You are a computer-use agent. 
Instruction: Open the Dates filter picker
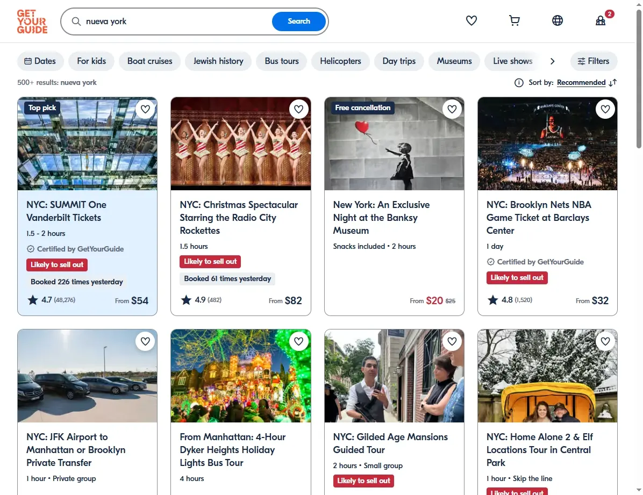pos(40,61)
